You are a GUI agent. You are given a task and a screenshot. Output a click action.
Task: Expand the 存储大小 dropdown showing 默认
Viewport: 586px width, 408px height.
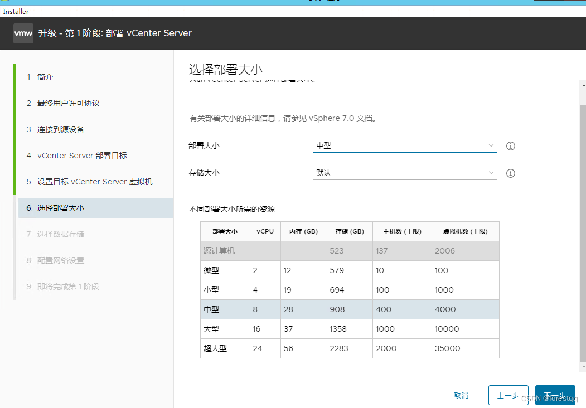tap(405, 173)
